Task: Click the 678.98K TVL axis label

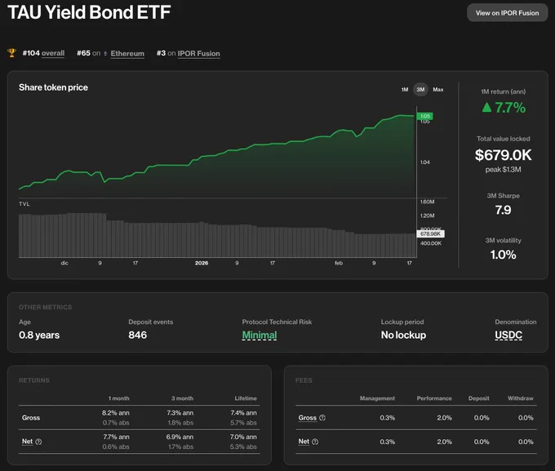Action: [x=430, y=233]
